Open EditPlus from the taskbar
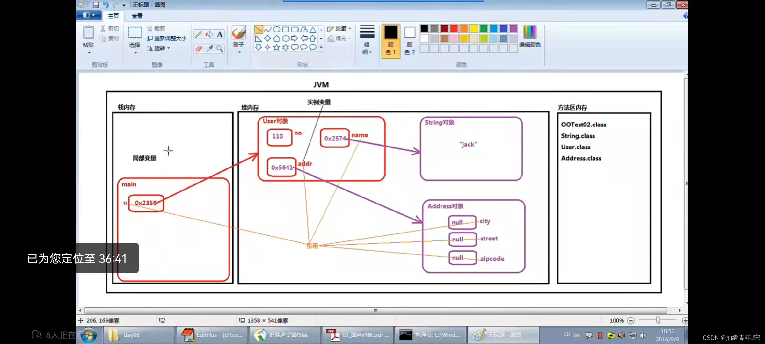This screenshot has height=344, width=765. pyautogui.click(x=212, y=335)
